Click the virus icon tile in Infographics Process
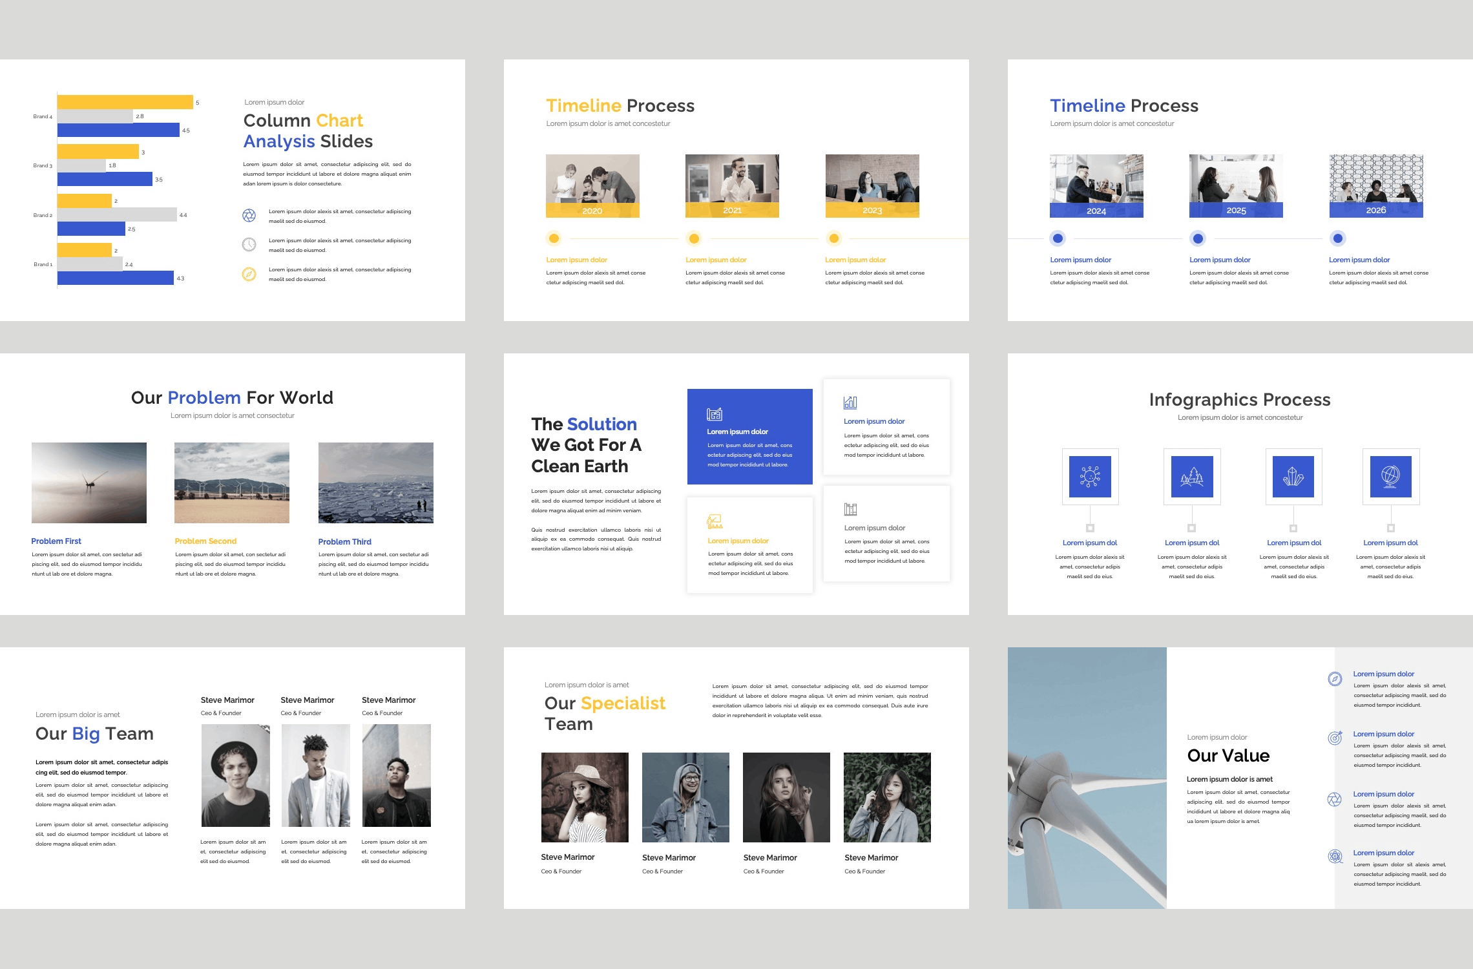1473x969 pixels. (x=1090, y=477)
